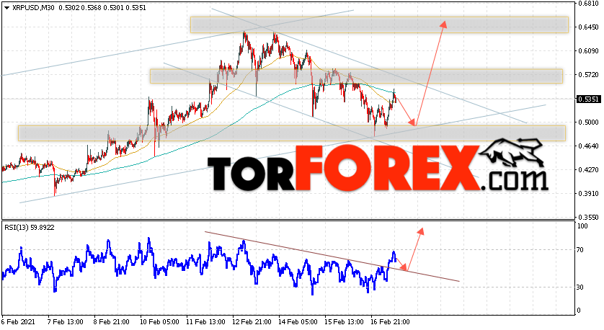Click the RSI 0 level label

coord(579,311)
